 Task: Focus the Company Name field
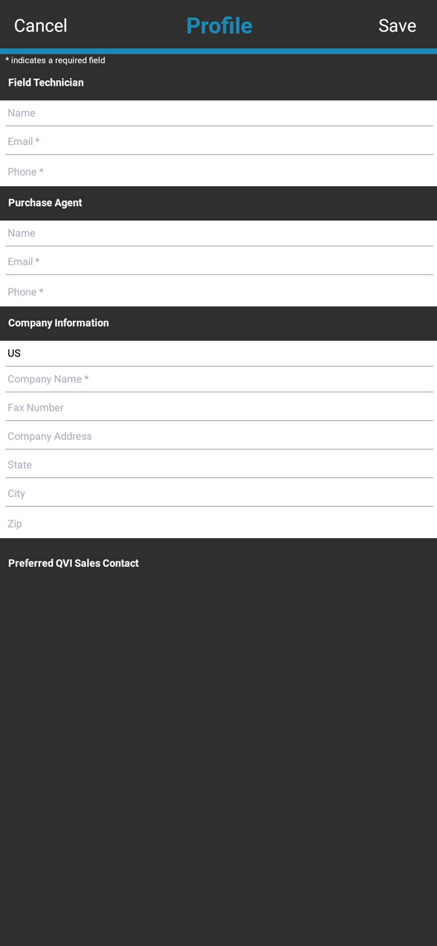click(219, 379)
